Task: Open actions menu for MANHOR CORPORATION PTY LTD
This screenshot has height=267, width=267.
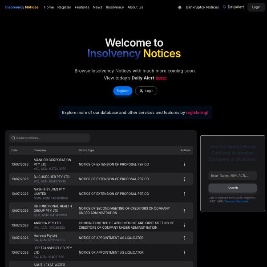Action: [184, 164]
